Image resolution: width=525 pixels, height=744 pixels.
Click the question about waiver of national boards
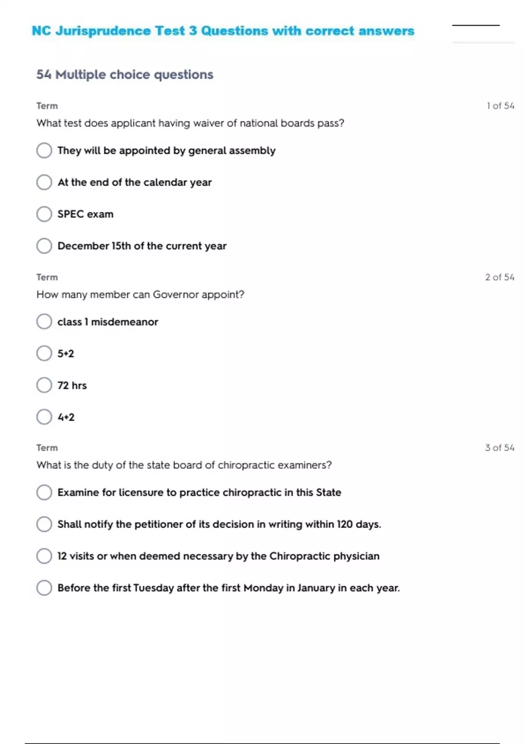tap(190, 123)
